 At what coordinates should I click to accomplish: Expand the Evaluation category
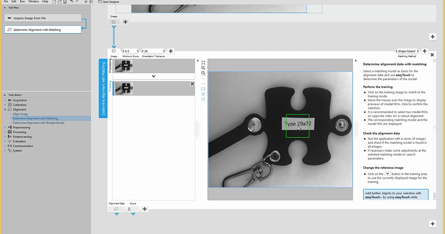click(5, 141)
